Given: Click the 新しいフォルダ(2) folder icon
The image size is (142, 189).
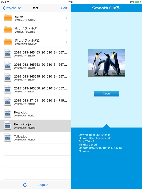Looking at the screenshot, I should pyautogui.click(x=8, y=42).
